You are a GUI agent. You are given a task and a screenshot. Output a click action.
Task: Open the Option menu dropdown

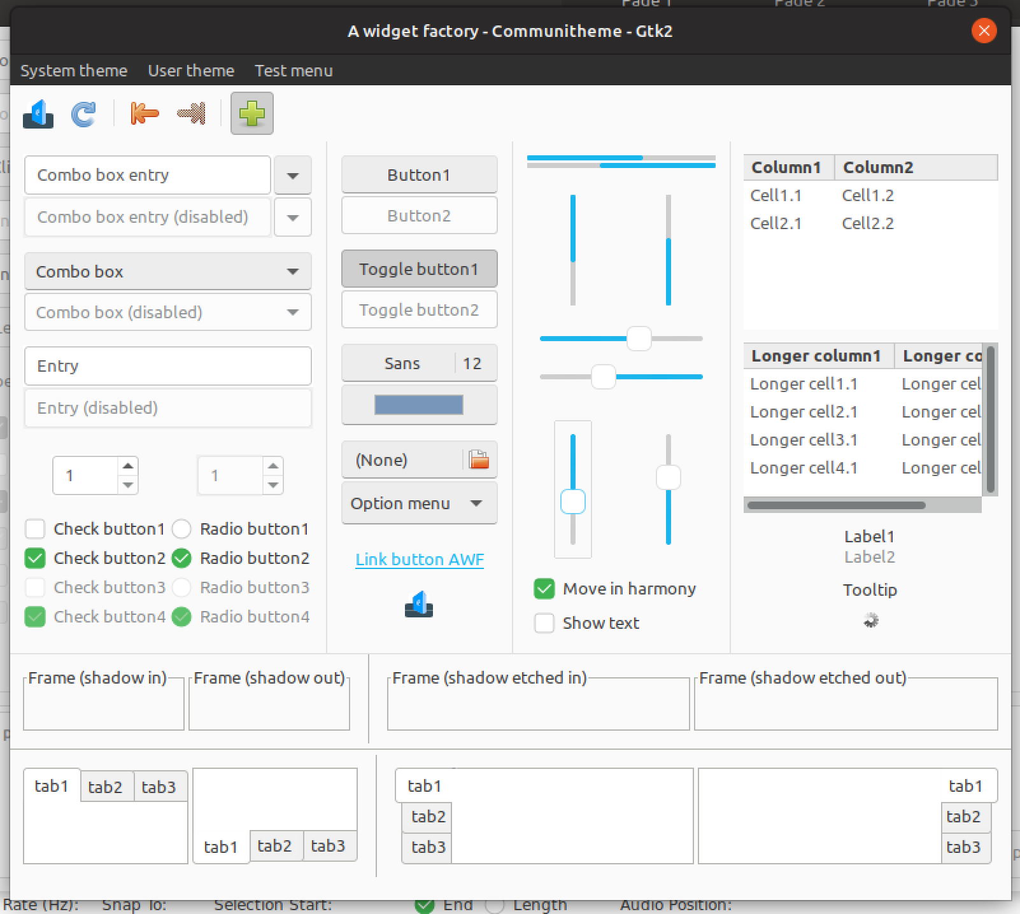point(418,503)
